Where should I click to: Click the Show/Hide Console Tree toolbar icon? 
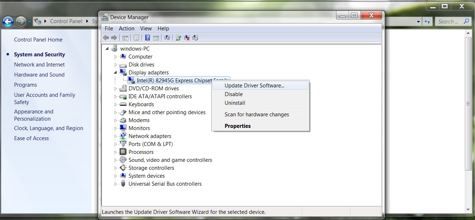click(x=125, y=37)
